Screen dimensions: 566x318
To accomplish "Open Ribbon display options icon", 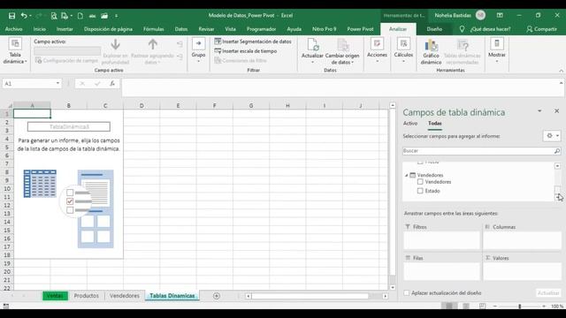I will click(x=500, y=15).
